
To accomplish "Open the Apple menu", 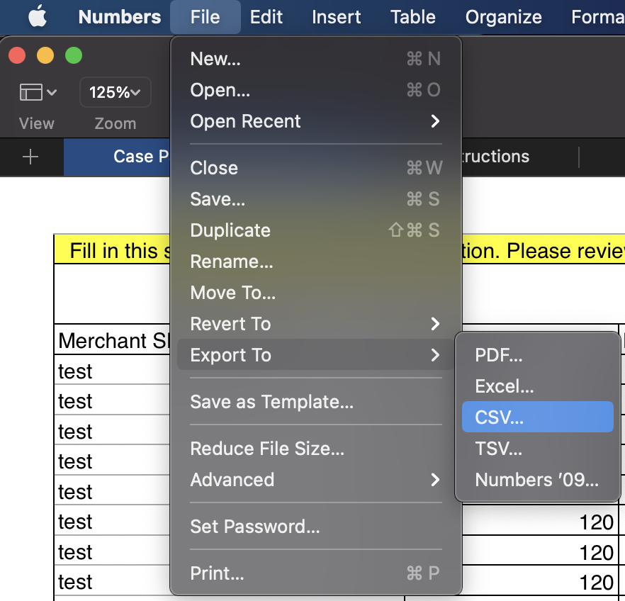I will (x=38, y=17).
